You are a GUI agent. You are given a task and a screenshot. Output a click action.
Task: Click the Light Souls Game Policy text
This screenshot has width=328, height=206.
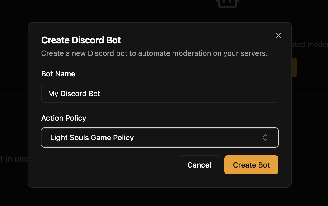[92, 137]
